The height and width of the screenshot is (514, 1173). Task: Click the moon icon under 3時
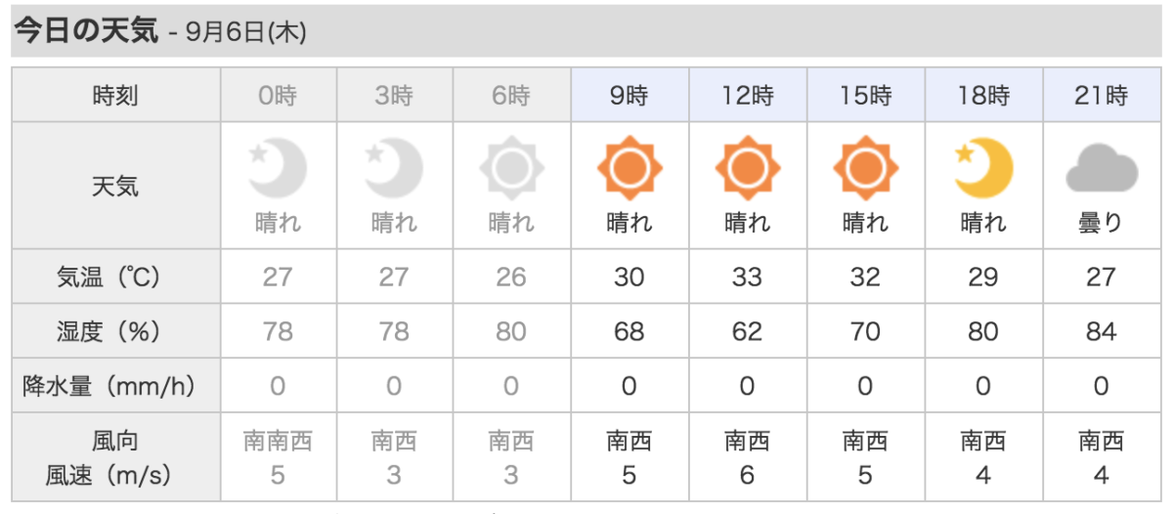point(394,169)
